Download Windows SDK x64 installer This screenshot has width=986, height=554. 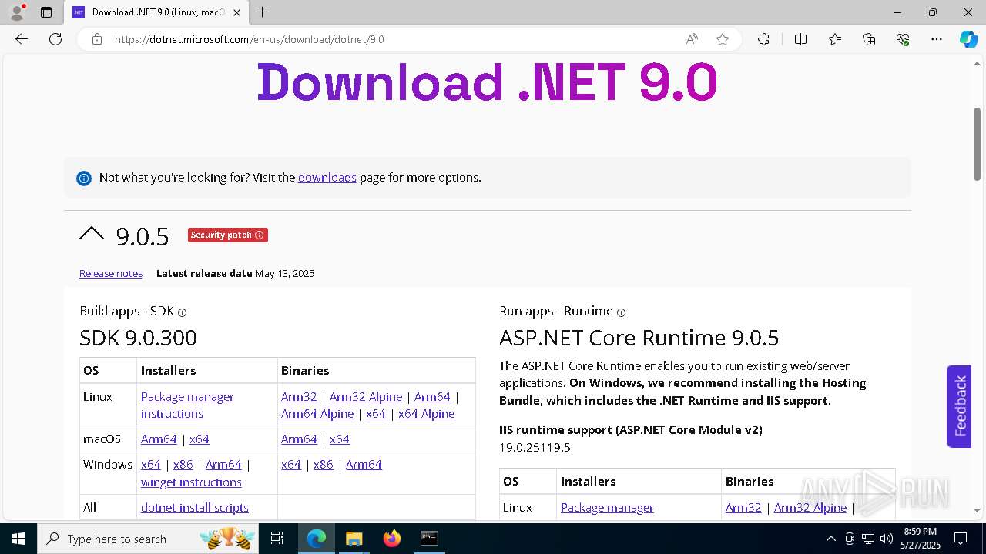[x=151, y=465]
